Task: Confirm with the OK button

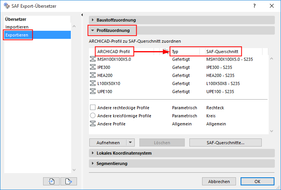Action: tap(258, 182)
